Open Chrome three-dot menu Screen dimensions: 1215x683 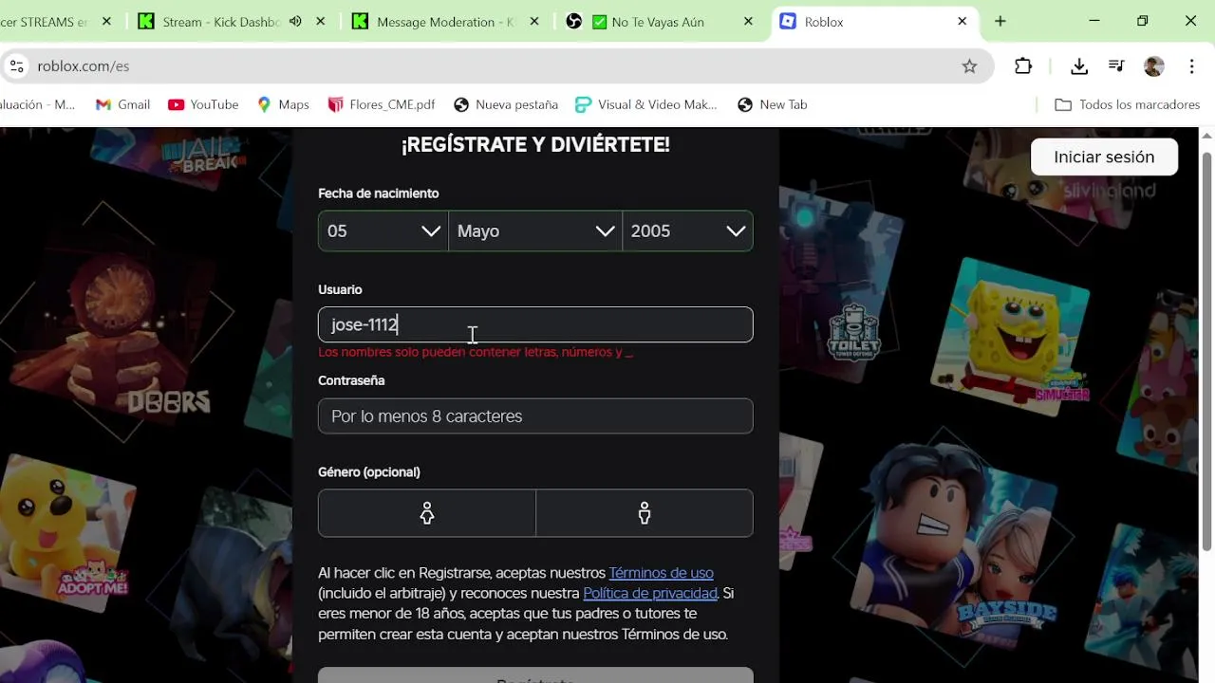point(1191,66)
